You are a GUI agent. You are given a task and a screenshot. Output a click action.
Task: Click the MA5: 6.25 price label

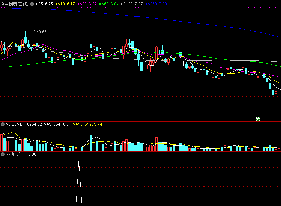[44, 4]
